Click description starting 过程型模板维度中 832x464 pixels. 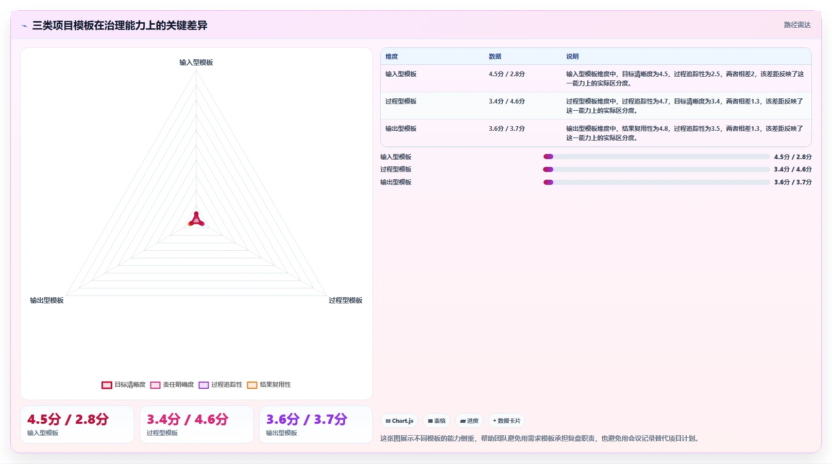(685, 106)
